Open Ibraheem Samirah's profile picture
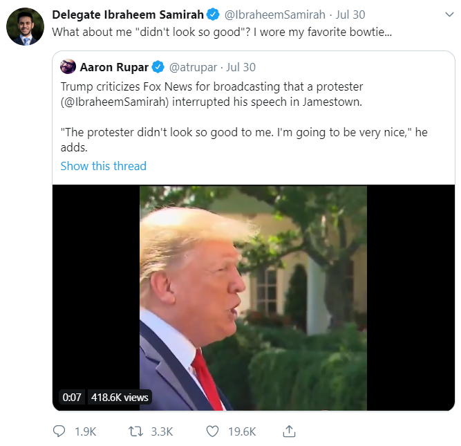Screen dimensions: 461x446 pos(26,26)
